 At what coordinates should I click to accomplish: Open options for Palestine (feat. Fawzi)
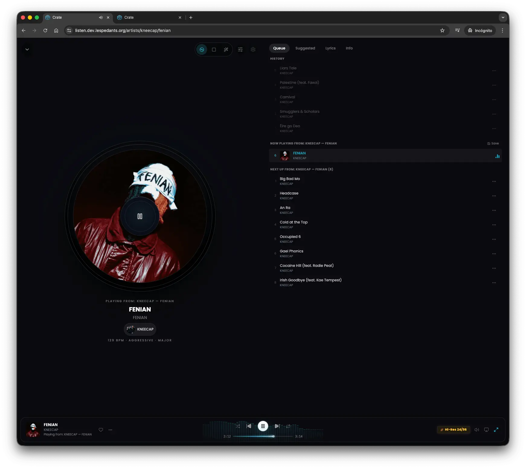[494, 85]
